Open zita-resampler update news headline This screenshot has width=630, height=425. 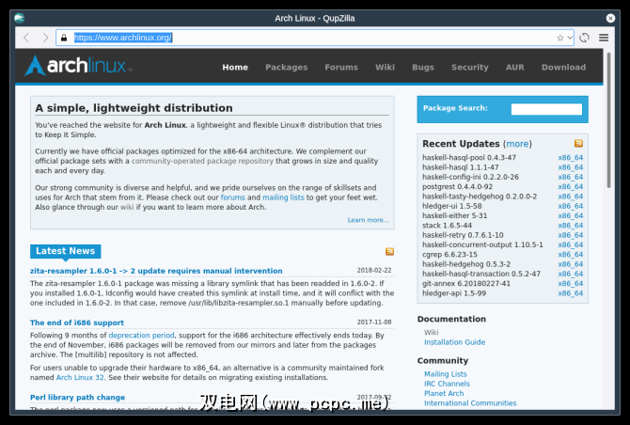156,271
